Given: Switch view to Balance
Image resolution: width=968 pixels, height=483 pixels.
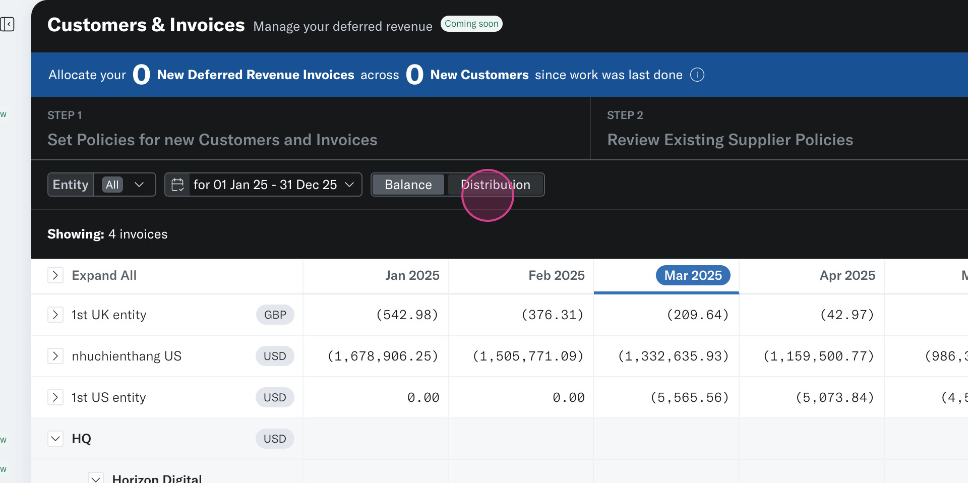Looking at the screenshot, I should [x=408, y=185].
